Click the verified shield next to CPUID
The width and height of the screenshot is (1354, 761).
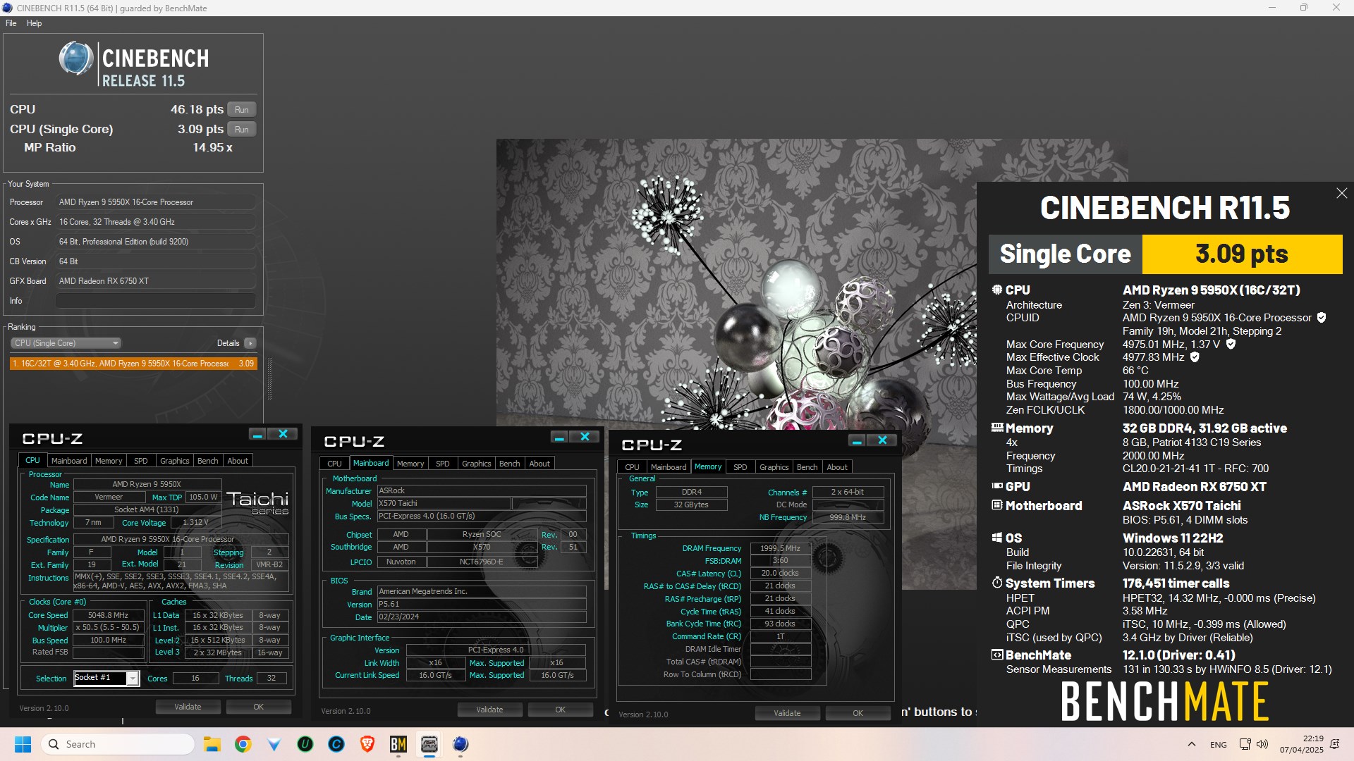[1322, 318]
